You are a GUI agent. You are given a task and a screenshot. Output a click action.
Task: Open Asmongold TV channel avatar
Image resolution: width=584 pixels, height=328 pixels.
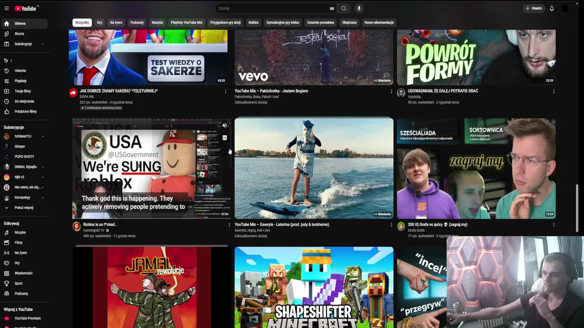(77, 226)
